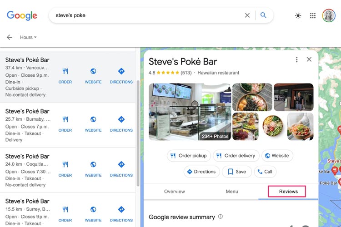Switch to the Reviews tab
The image size is (341, 227).
point(288,192)
